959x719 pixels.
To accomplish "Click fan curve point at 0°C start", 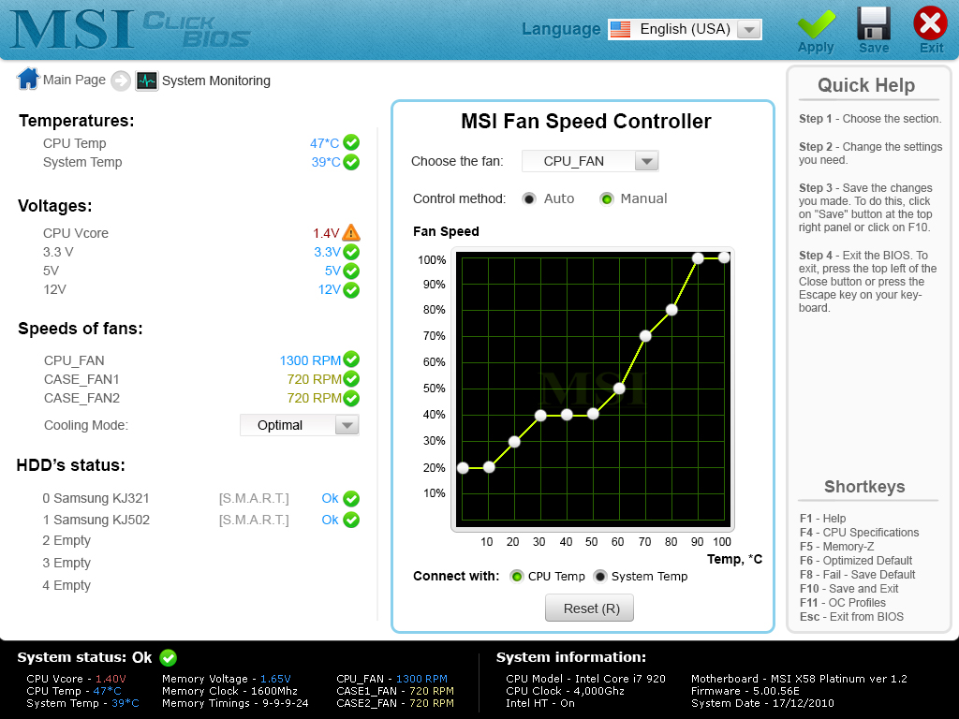I will (463, 468).
